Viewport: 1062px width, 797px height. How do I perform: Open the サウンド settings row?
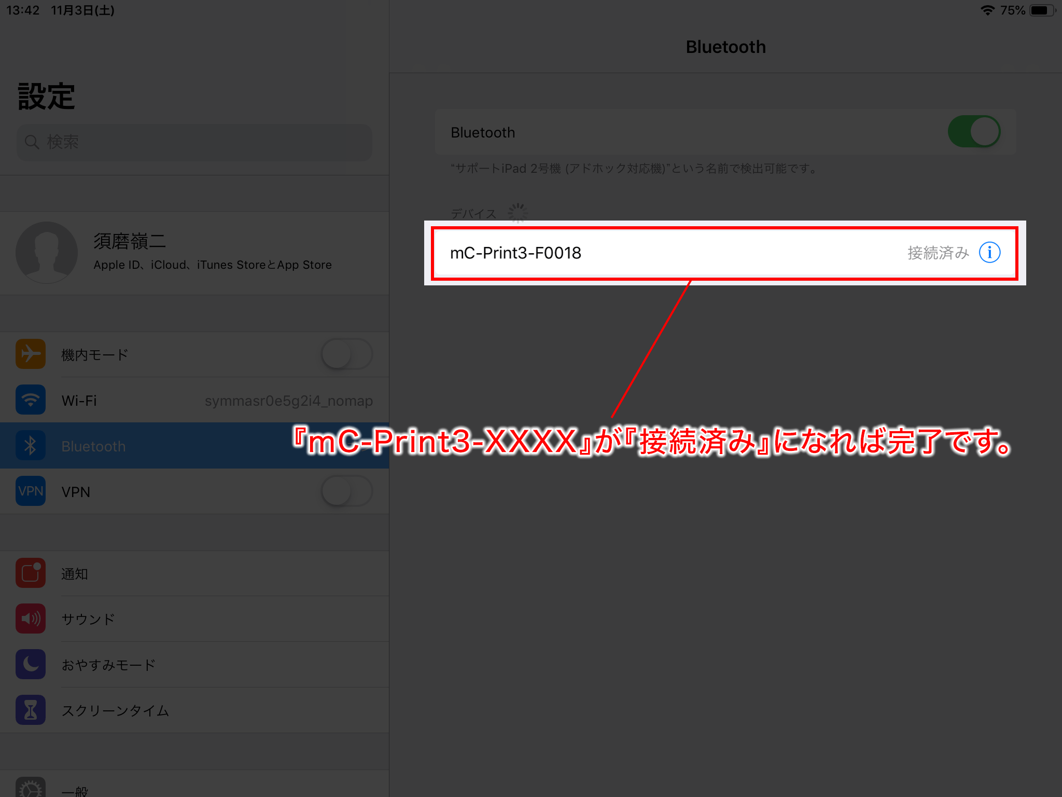tap(194, 619)
